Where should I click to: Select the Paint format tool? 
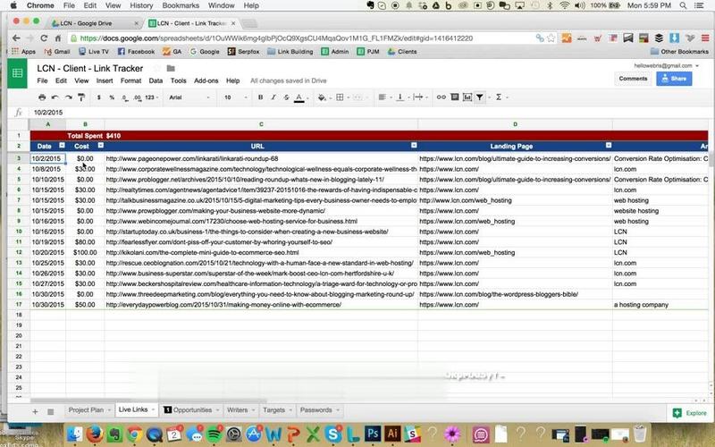pyautogui.click(x=81, y=97)
